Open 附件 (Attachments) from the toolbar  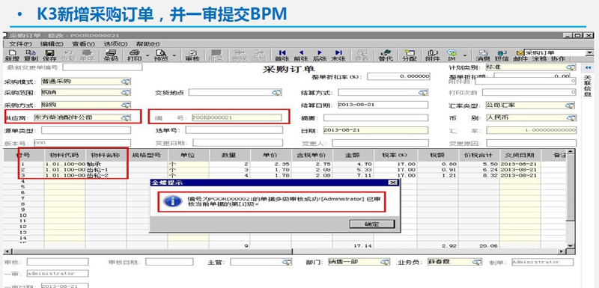[x=433, y=55]
